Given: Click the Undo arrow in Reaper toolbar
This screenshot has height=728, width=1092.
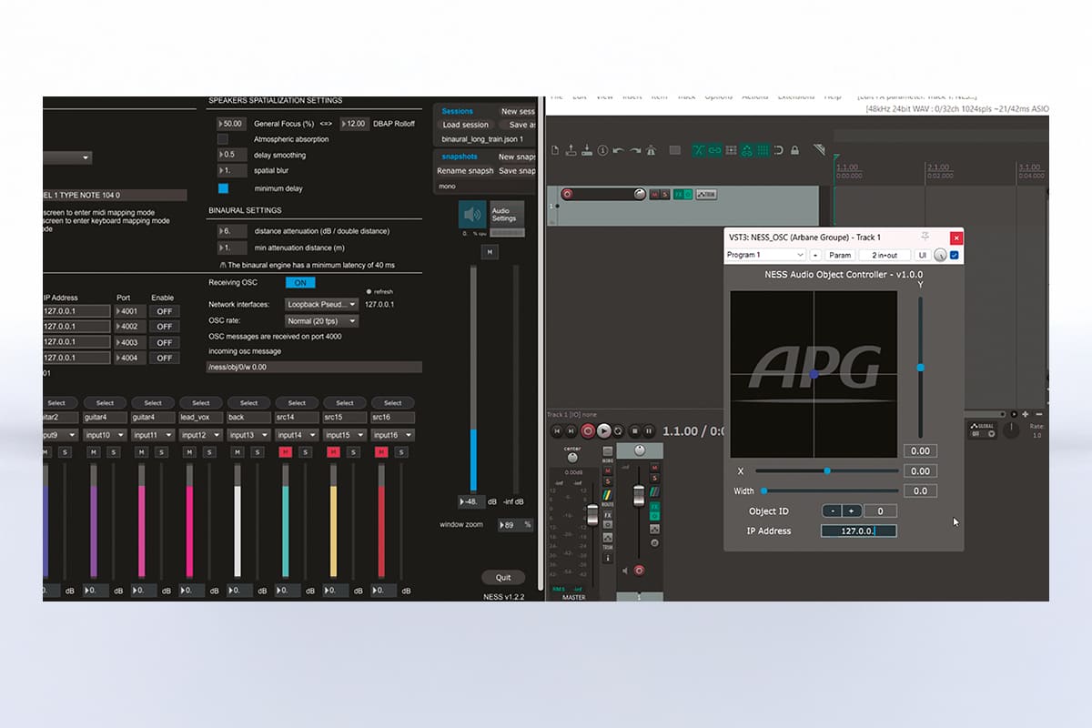Looking at the screenshot, I should (619, 150).
